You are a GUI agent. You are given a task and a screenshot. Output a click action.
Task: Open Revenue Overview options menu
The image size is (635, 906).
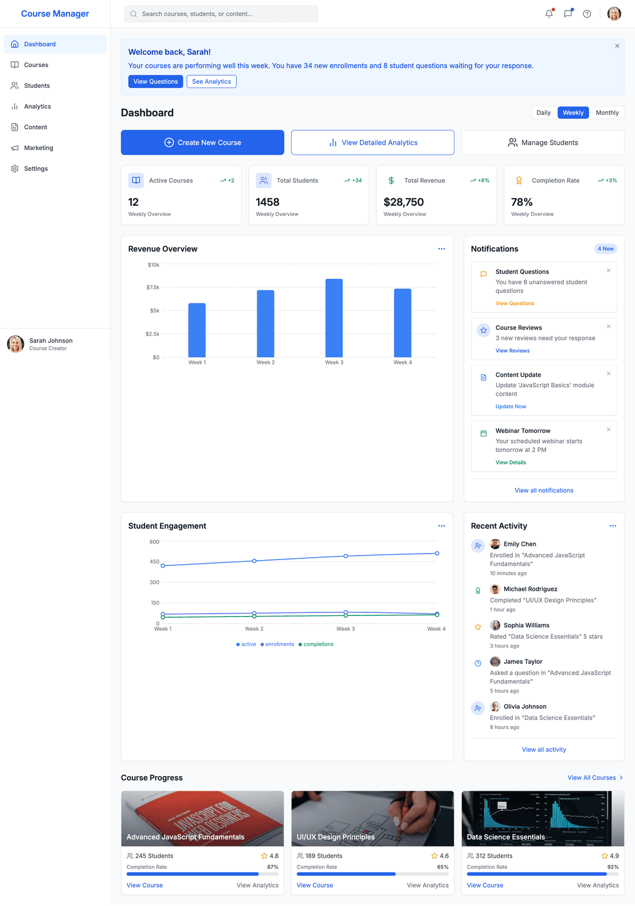click(442, 249)
